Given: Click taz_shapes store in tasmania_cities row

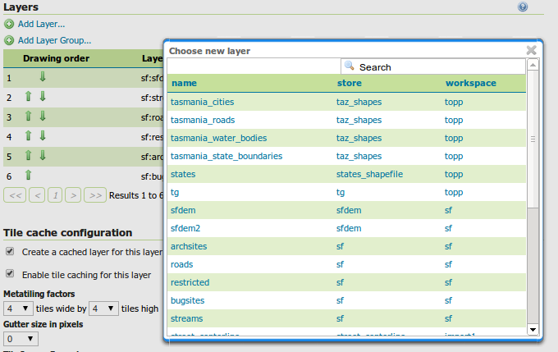Looking at the screenshot, I should point(359,102).
